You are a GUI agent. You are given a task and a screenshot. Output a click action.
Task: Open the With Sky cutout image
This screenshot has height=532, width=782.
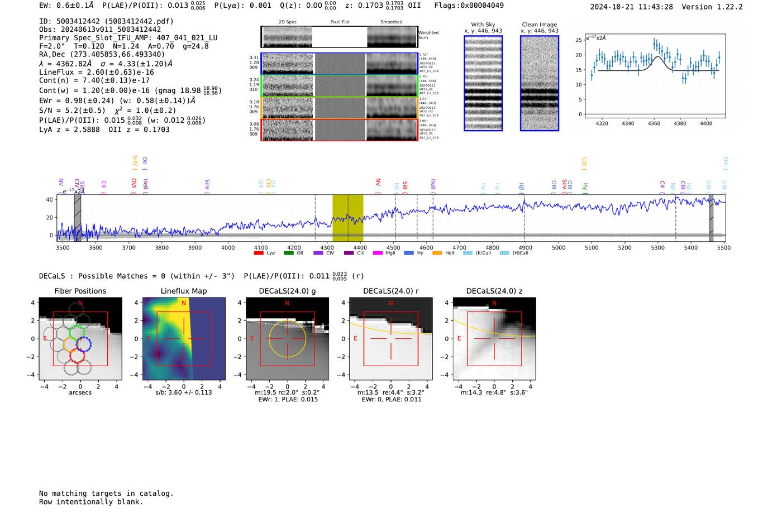(483, 83)
